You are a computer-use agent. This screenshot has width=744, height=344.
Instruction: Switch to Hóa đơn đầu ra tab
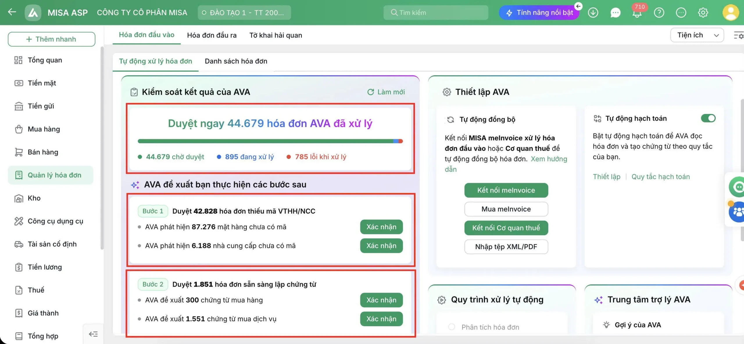tap(212, 35)
